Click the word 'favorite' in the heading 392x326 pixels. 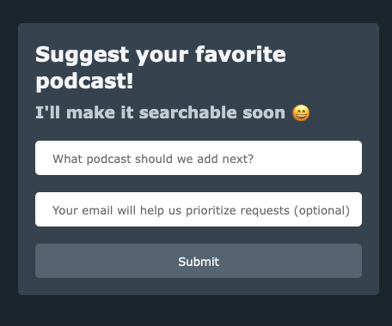241,54
